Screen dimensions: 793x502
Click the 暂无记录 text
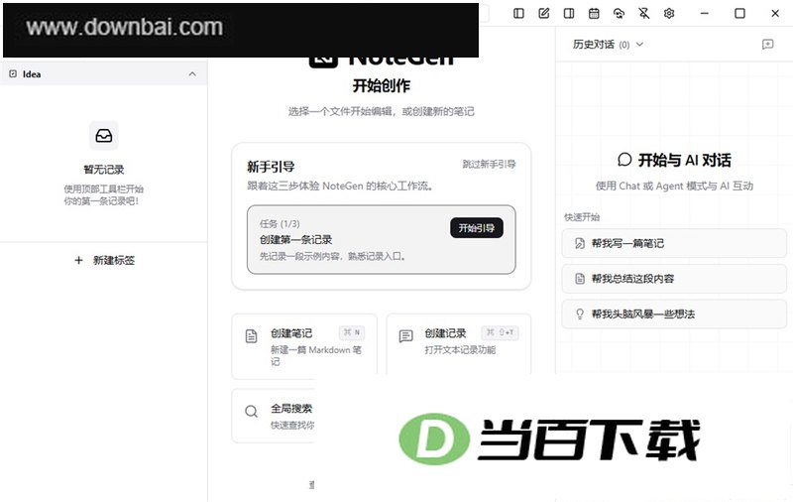(x=104, y=170)
